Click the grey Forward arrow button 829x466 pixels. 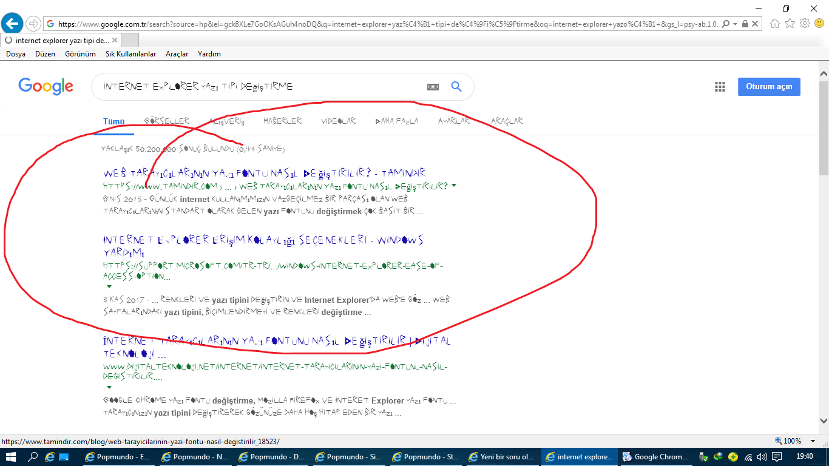33,24
